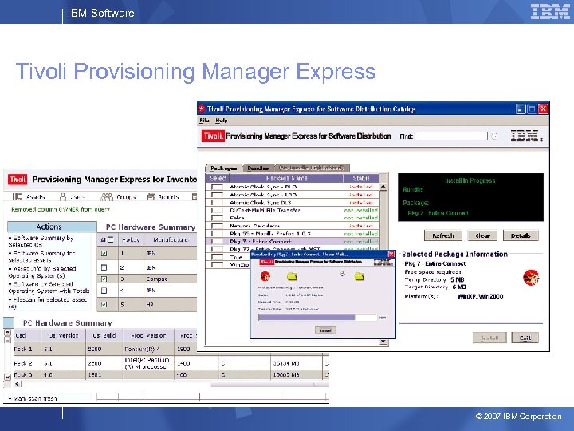
Task: Click the Tivoli logo in Inventory window
Action: (x=18, y=180)
